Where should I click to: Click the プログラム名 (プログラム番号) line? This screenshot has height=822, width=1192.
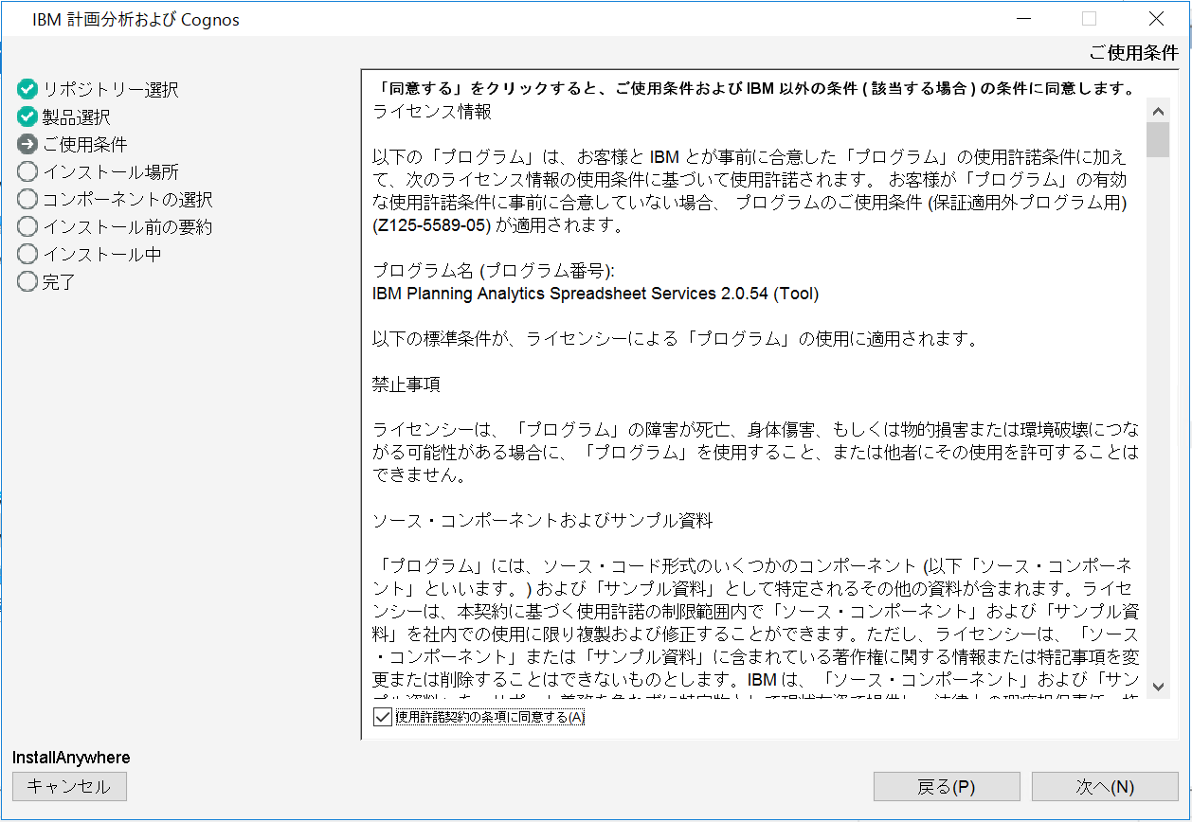coord(493,271)
